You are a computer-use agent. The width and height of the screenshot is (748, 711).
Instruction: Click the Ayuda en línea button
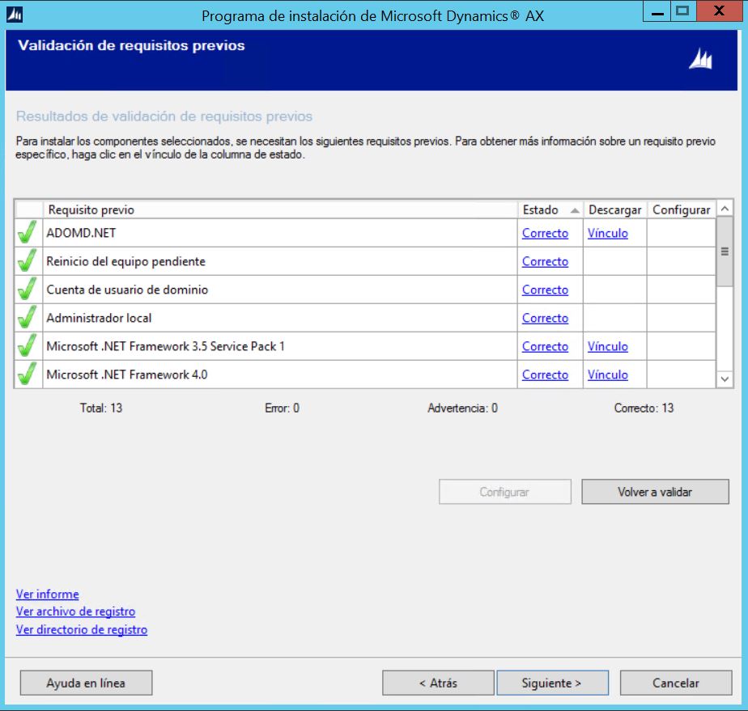86,683
